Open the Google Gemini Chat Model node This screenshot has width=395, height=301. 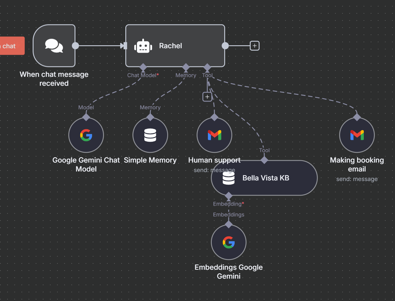click(x=86, y=135)
